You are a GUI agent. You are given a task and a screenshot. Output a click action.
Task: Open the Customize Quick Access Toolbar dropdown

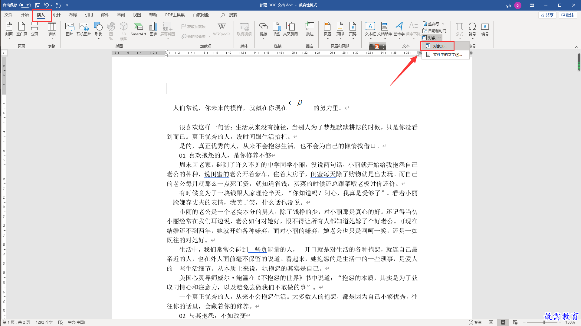click(x=67, y=5)
